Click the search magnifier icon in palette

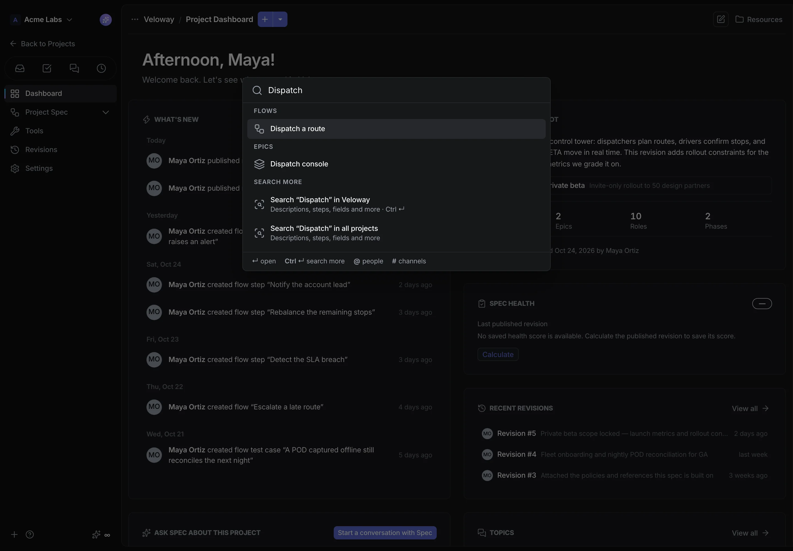257,90
